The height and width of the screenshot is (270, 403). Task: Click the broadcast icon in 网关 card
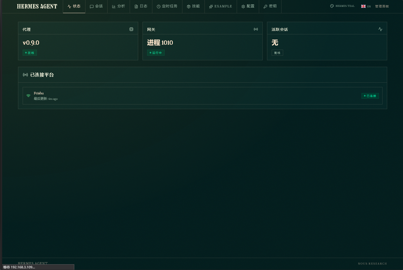[x=256, y=29]
